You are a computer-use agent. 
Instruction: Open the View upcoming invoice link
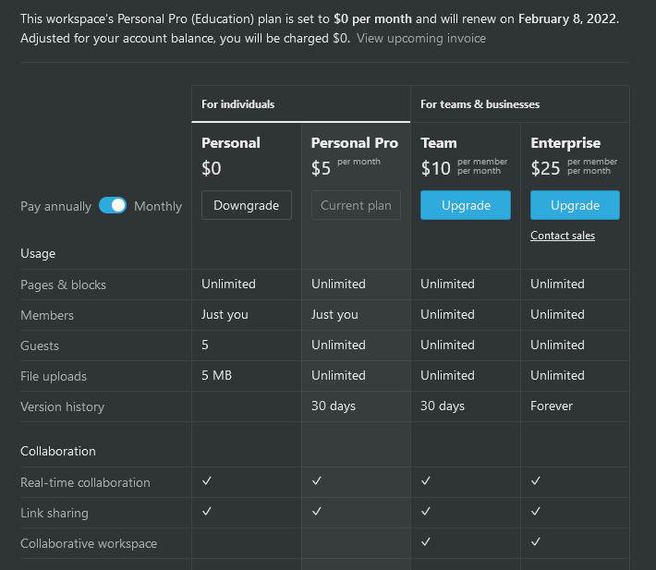pos(421,38)
